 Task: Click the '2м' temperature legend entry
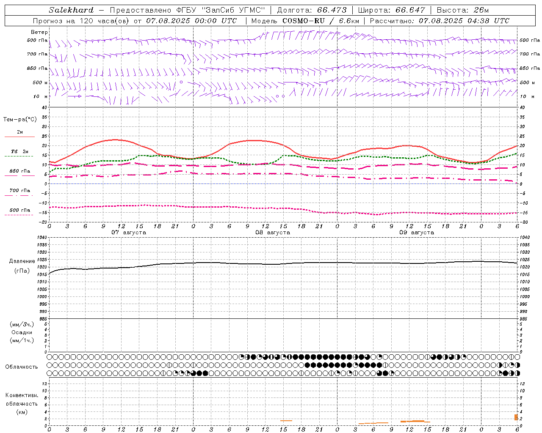click(20, 132)
